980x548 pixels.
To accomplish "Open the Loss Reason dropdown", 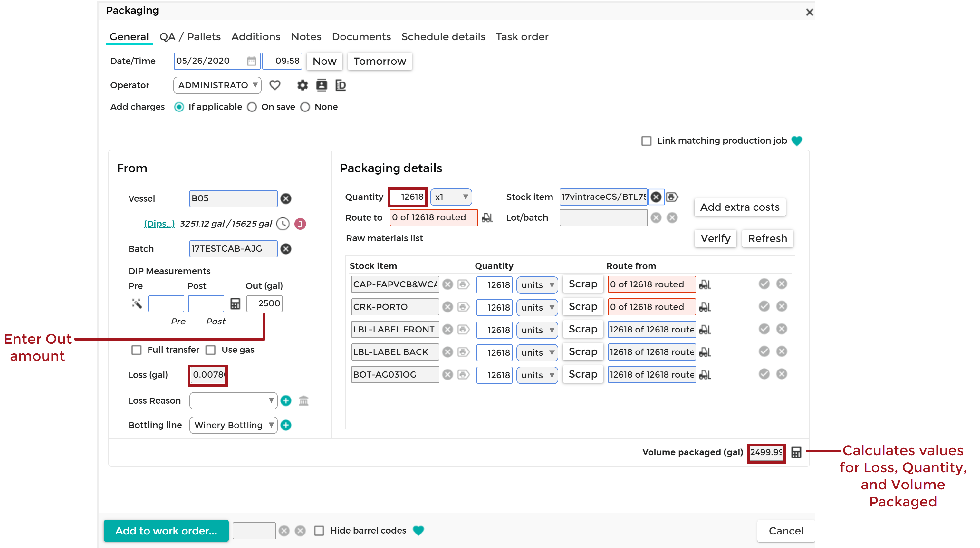I will pos(233,401).
